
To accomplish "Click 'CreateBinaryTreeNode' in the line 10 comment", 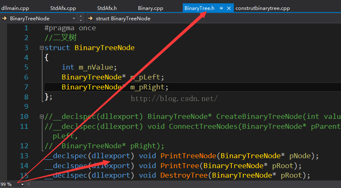I will pos(259,116).
